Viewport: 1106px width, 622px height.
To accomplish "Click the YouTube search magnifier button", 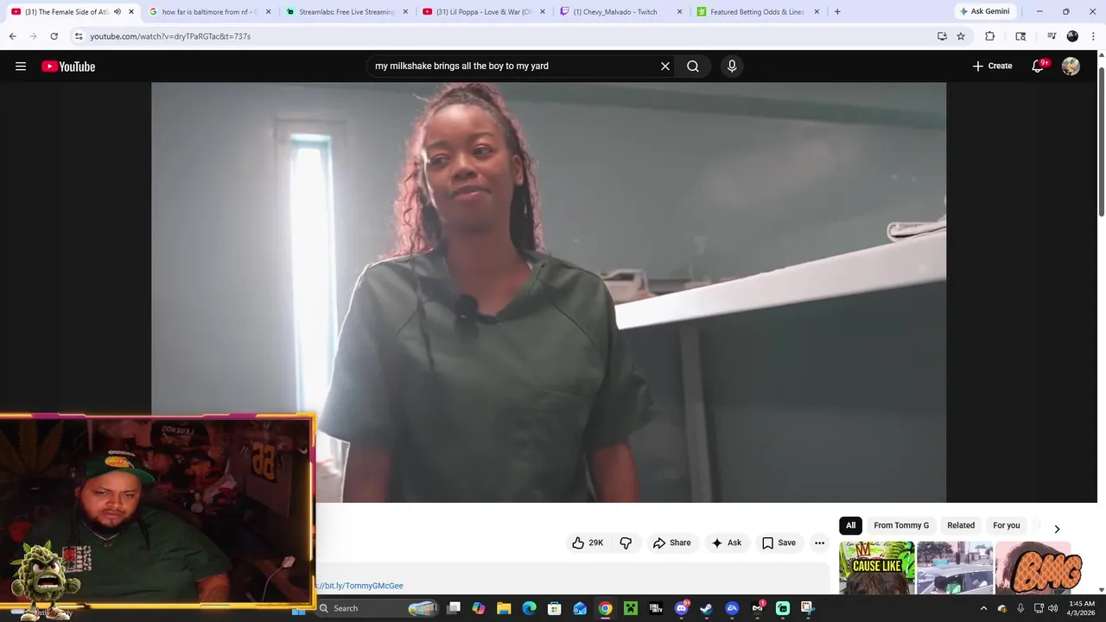I will tap(693, 66).
